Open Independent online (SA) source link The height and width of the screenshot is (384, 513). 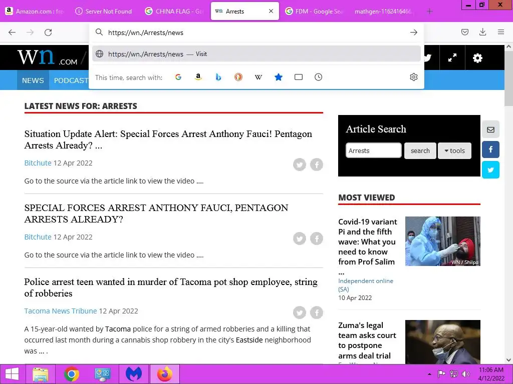(x=365, y=285)
